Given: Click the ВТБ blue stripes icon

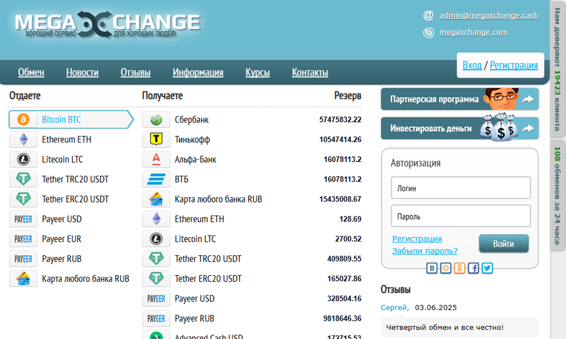Looking at the screenshot, I should click(156, 179).
